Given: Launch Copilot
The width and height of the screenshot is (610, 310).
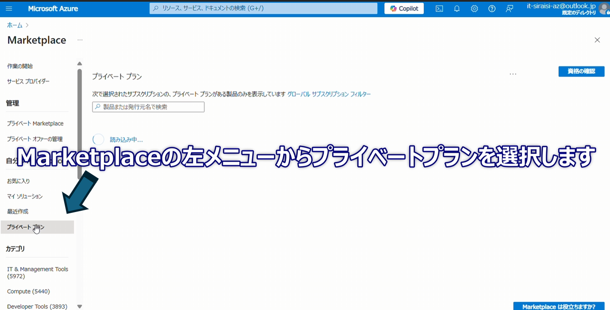Looking at the screenshot, I should pos(403,8).
